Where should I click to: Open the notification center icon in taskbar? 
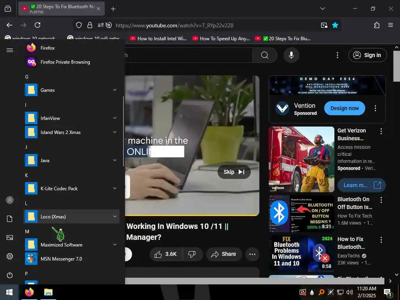pyautogui.click(x=387, y=293)
